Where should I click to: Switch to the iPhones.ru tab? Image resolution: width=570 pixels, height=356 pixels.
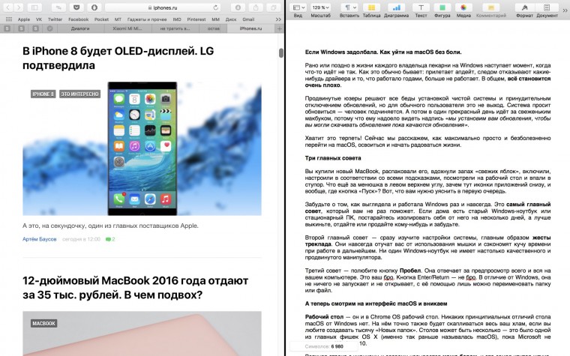pos(250,28)
